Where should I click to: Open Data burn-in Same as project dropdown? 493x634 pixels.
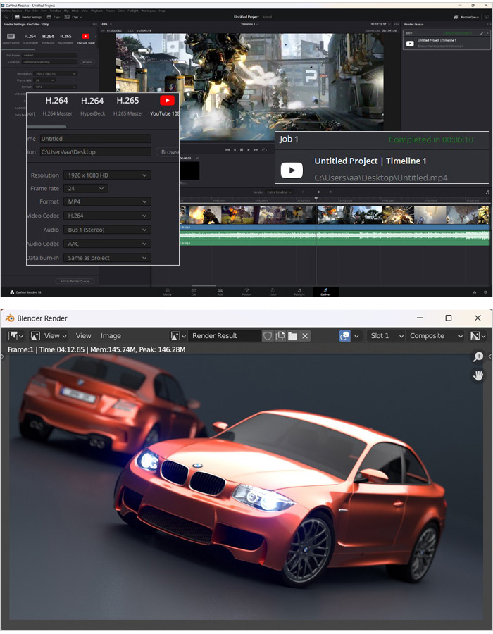click(x=107, y=258)
